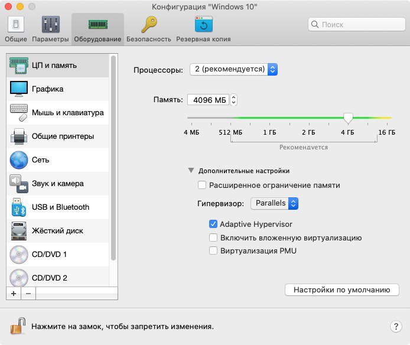Click the 4096 МБ memory field
The width and height of the screenshot is (410, 345).
pyautogui.click(x=208, y=100)
